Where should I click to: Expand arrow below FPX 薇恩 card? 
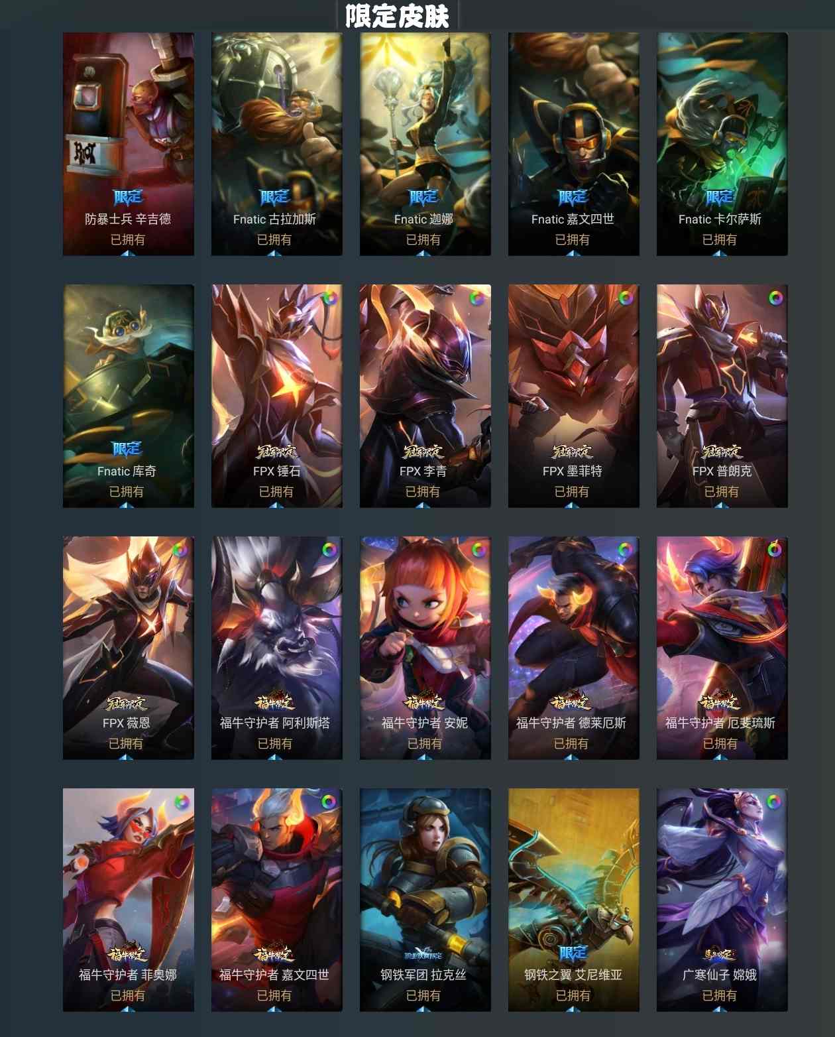click(127, 757)
